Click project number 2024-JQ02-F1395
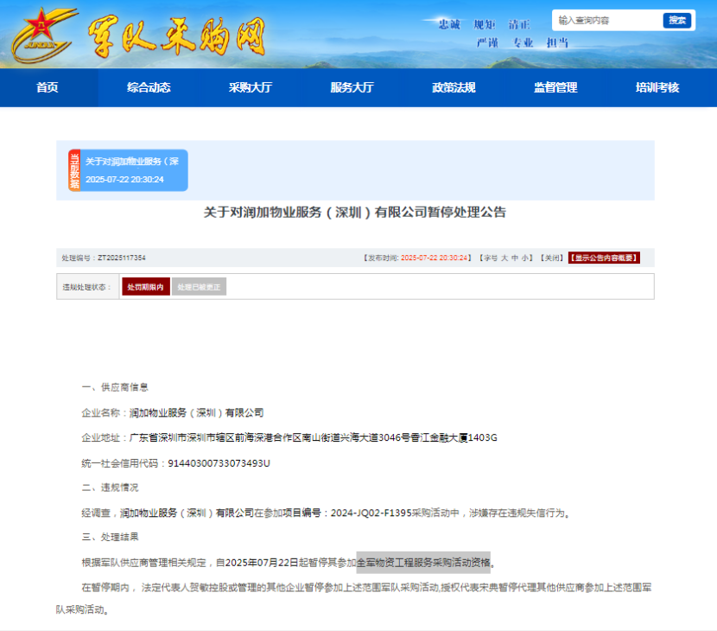Screen dimensions: 717x631 pyautogui.click(x=371, y=513)
